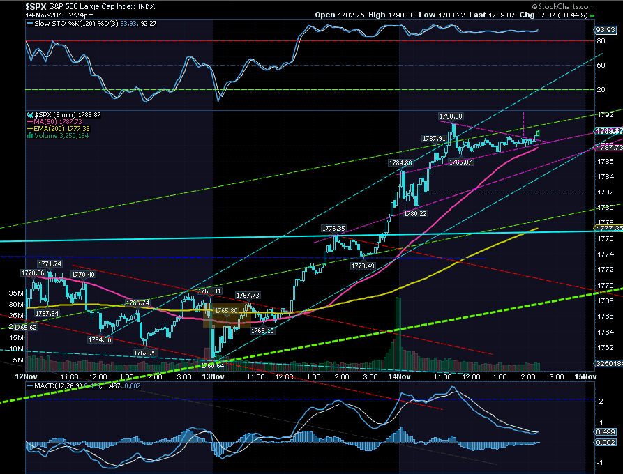This screenshot has width=623, height=474.
Task: Click the 1765.80 label in the shaded box
Action: click(x=226, y=310)
